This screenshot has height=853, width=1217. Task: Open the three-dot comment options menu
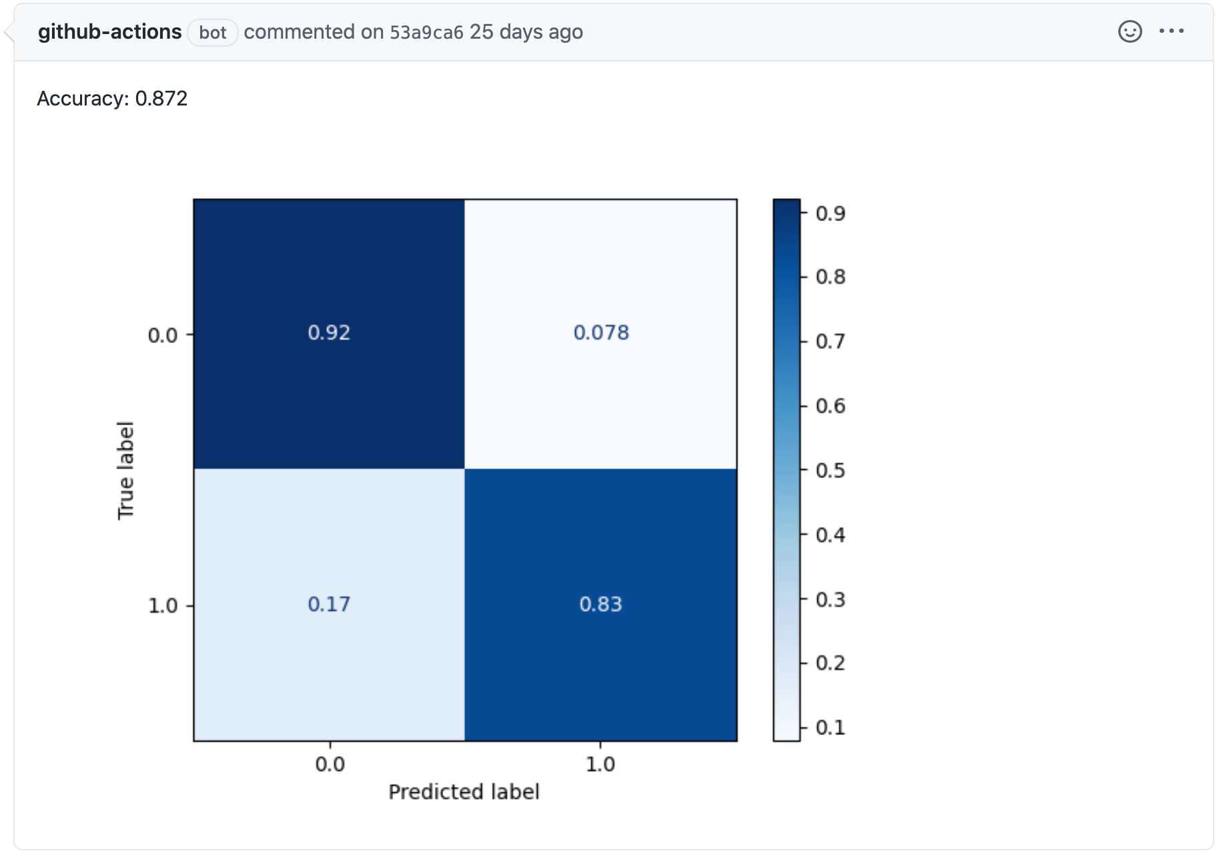pyautogui.click(x=1172, y=31)
